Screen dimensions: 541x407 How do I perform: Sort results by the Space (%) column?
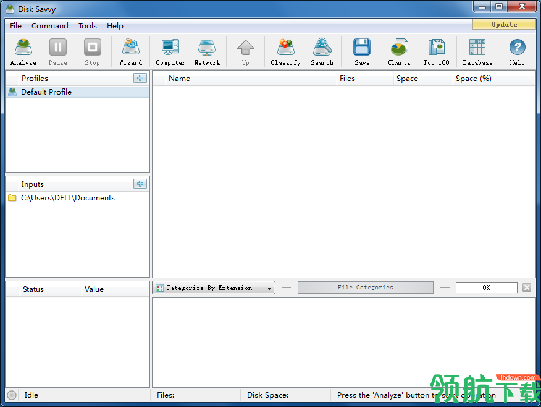tap(494, 79)
